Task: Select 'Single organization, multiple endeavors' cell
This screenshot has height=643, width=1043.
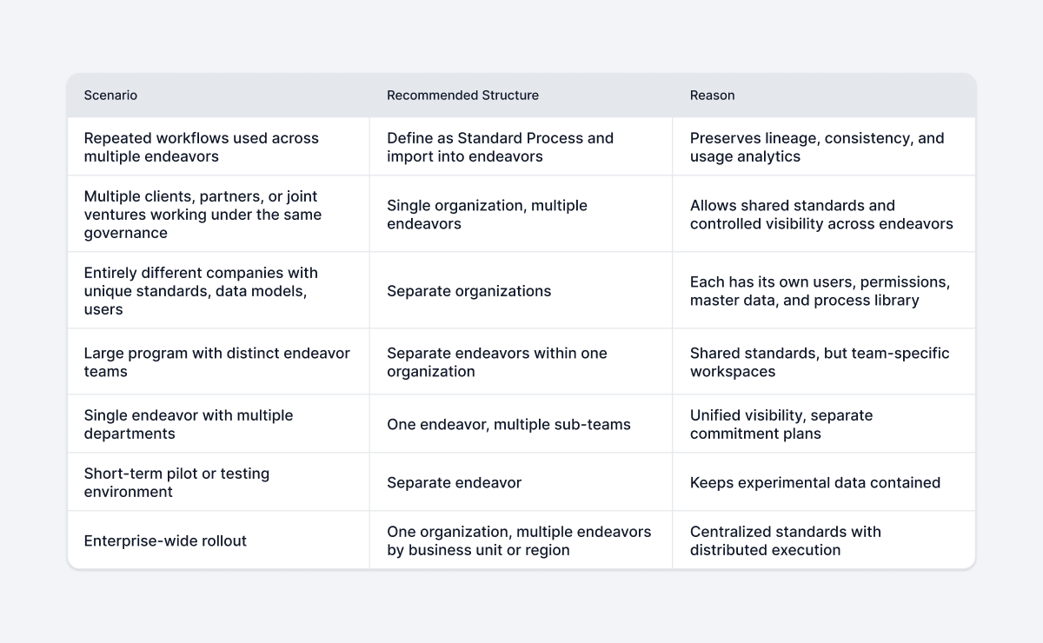Action: (x=521, y=214)
